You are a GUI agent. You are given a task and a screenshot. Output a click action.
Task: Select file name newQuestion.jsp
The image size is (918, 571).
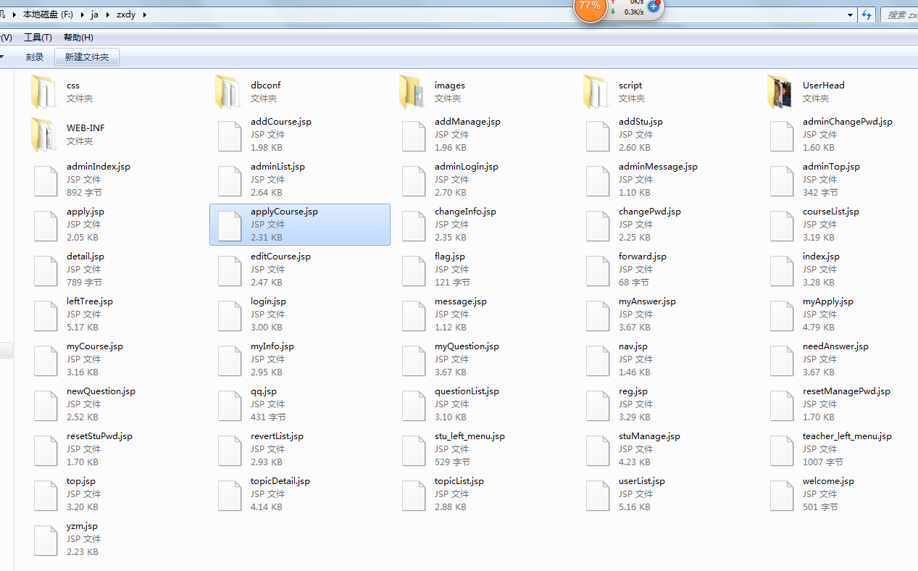[x=101, y=391]
